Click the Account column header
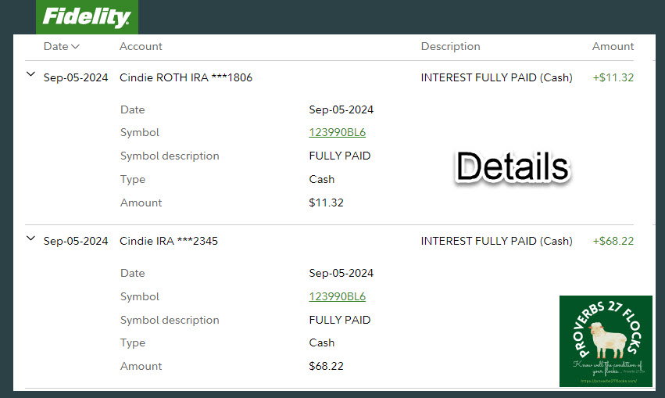 141,47
